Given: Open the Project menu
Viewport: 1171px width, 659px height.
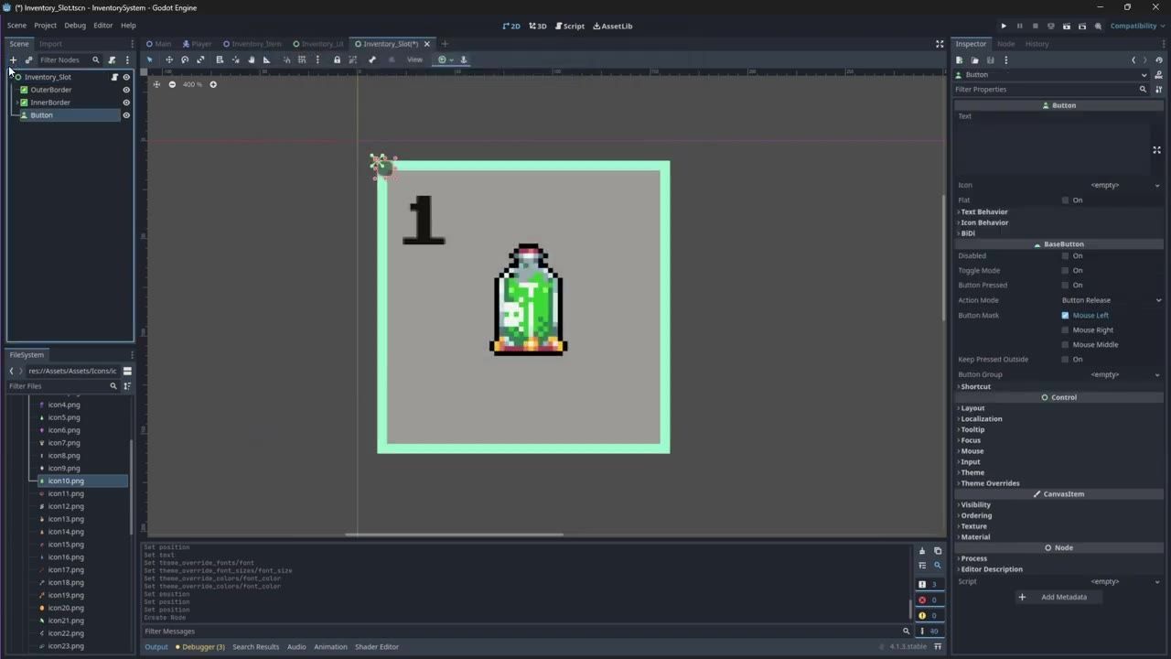Looking at the screenshot, I should click(45, 26).
